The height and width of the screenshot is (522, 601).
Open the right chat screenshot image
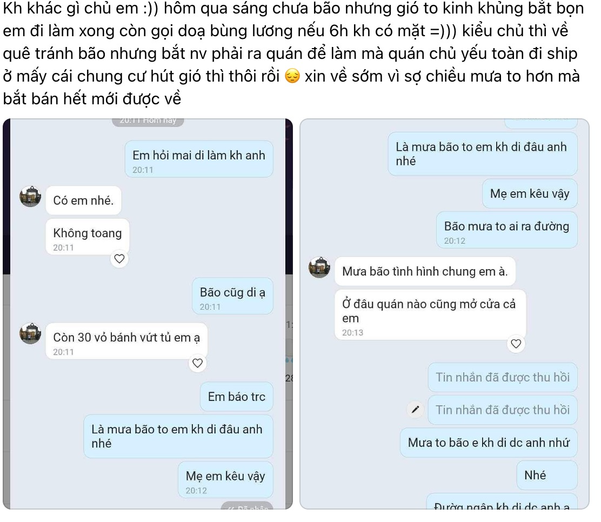(445, 314)
